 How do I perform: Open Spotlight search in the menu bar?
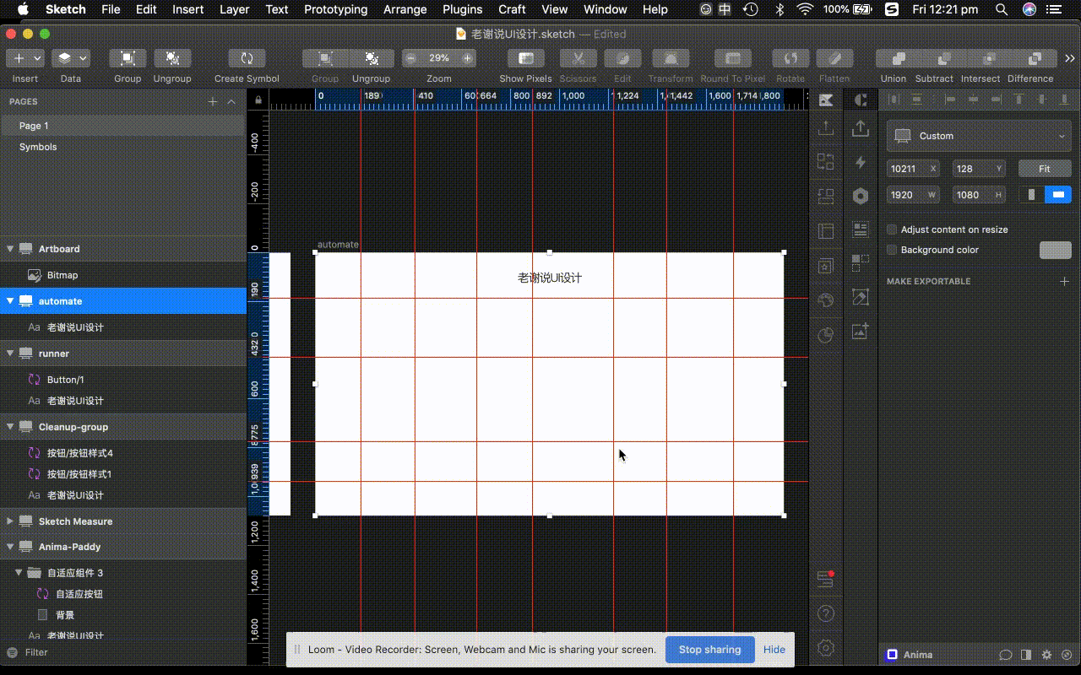pyautogui.click(x=1002, y=9)
